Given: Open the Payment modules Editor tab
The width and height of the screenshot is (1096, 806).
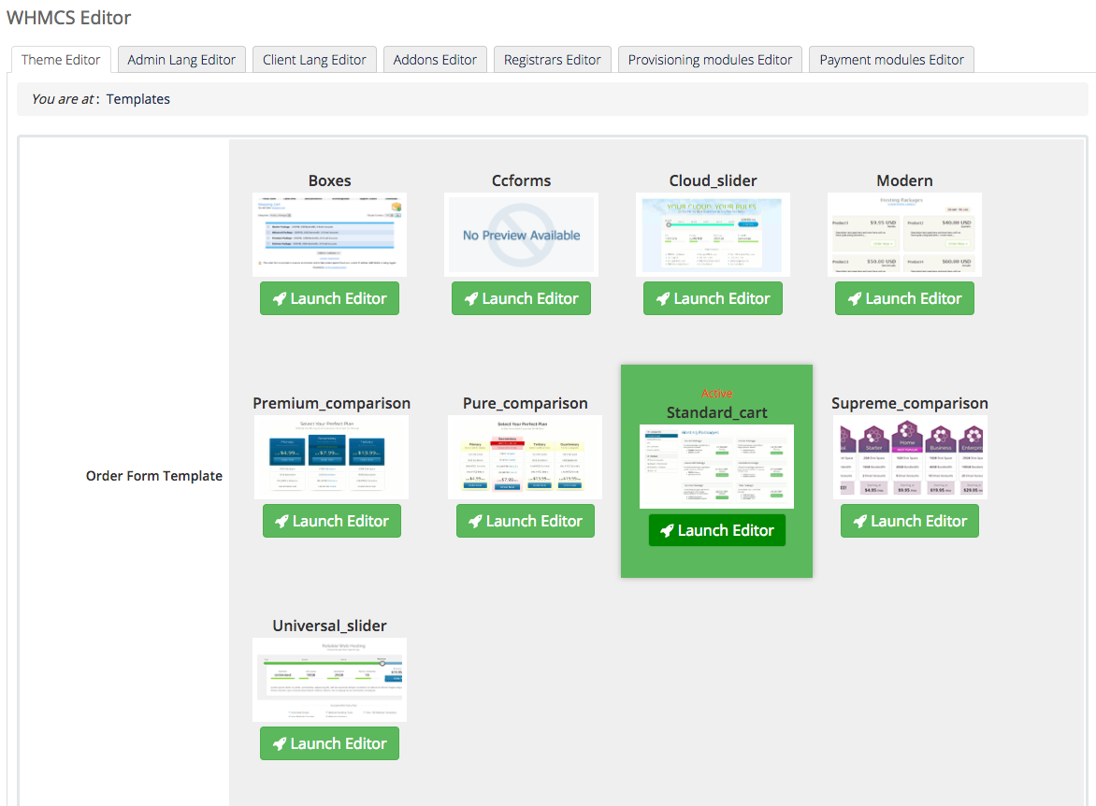Looking at the screenshot, I should click(x=891, y=60).
